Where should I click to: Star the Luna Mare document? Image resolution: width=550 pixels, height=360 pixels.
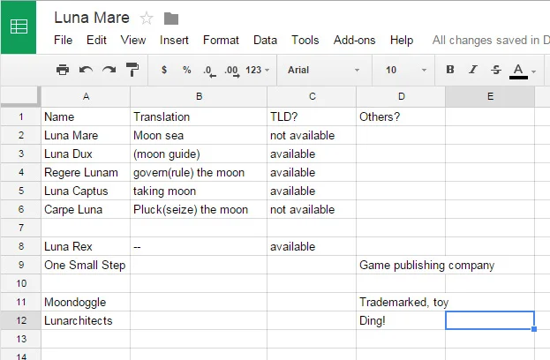(x=147, y=19)
